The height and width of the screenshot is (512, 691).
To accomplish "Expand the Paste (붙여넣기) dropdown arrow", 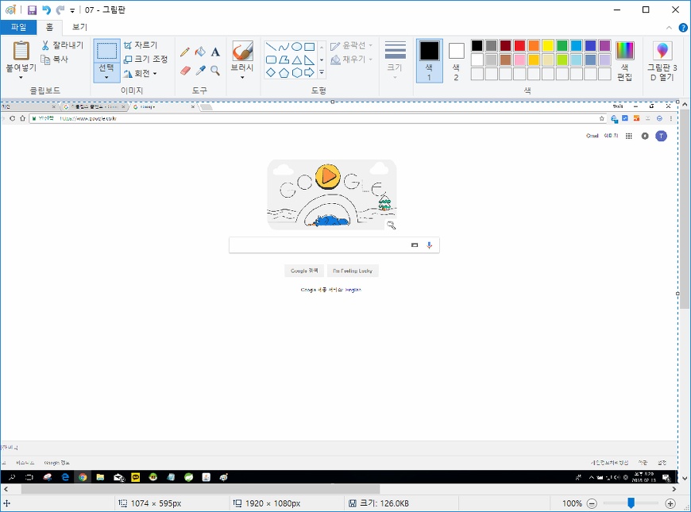I will [21, 78].
